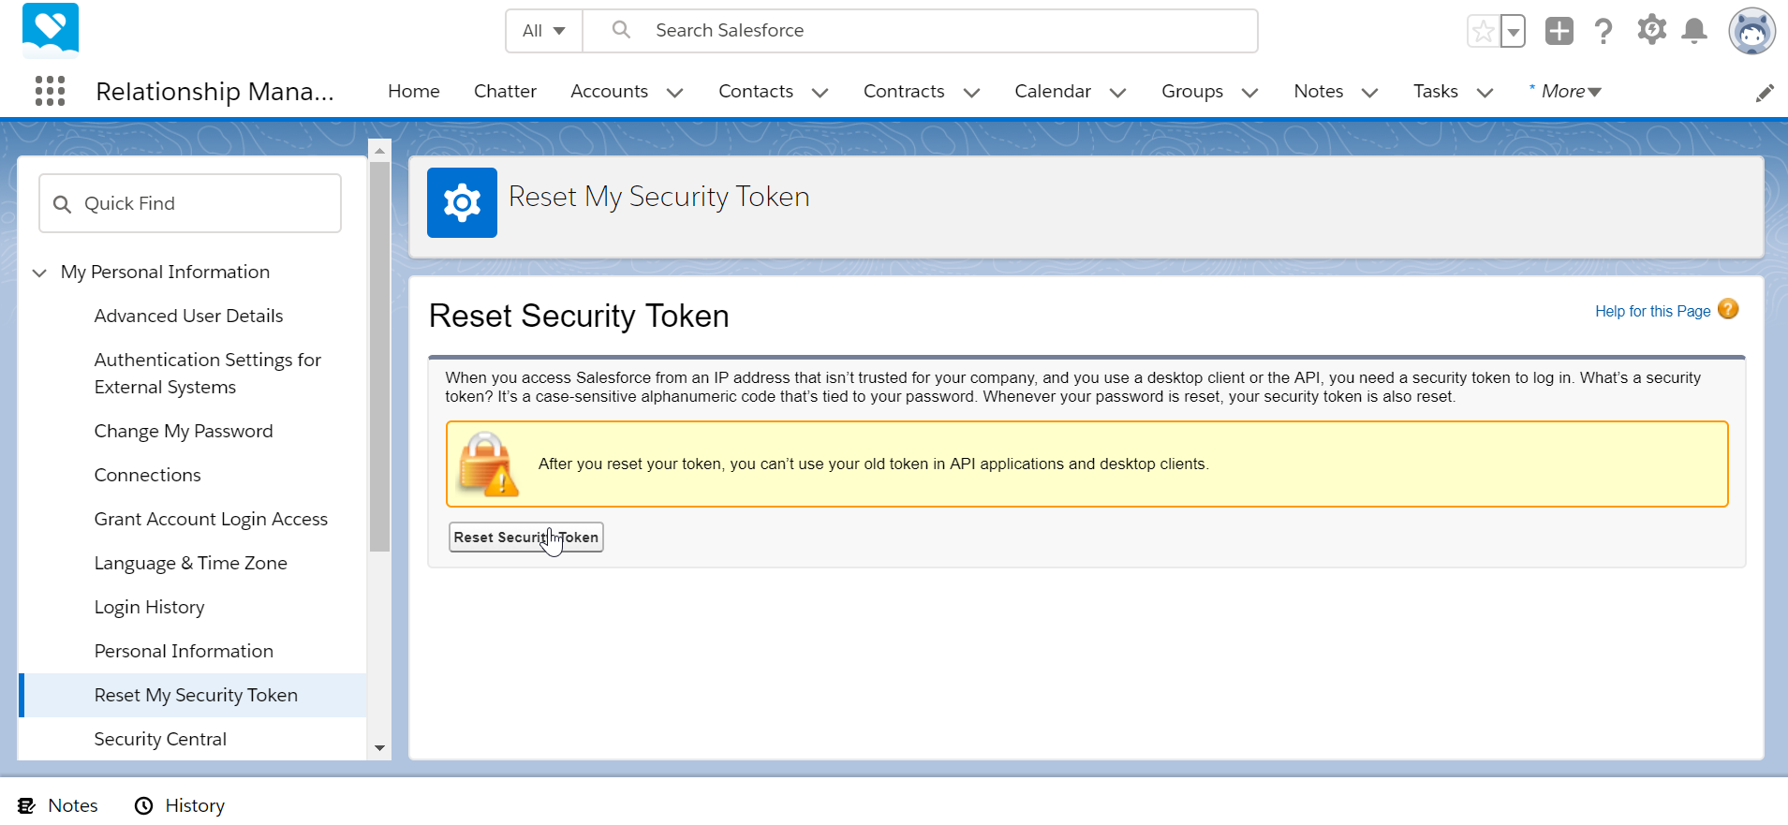Expand the Contacts tab dropdown chevron
1788x825 pixels.
coord(820,92)
